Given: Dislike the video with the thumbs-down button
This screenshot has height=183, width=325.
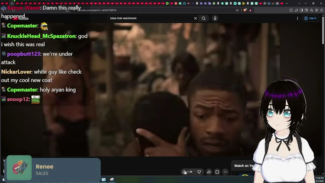Looking at the screenshot, I should click(199, 172).
